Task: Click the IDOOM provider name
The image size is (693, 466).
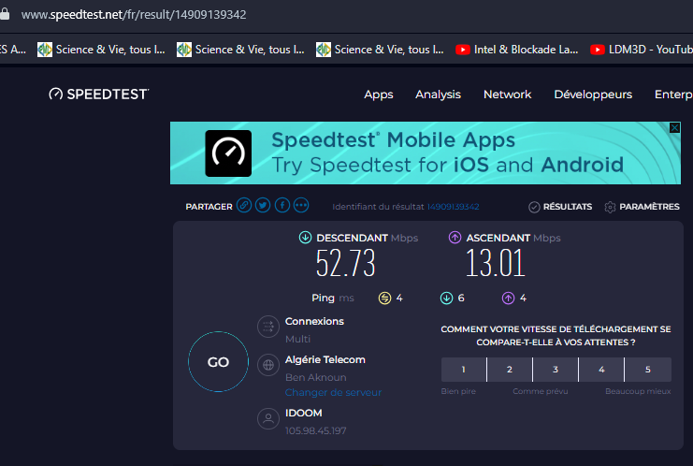Action: [x=304, y=413]
